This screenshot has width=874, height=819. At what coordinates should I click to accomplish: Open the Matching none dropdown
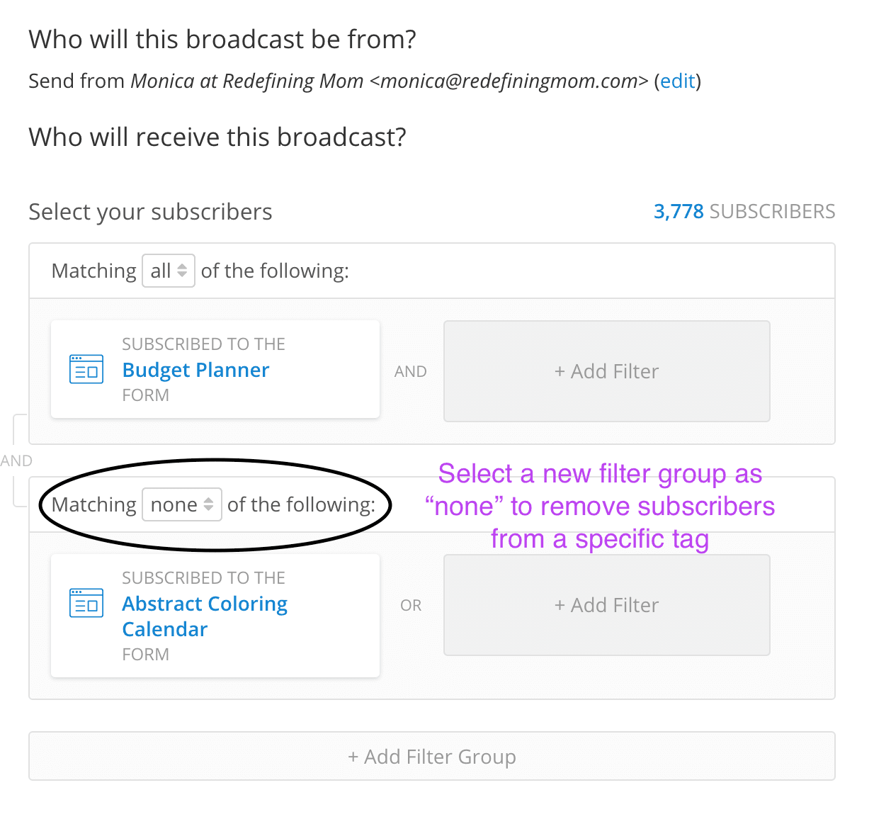182,504
